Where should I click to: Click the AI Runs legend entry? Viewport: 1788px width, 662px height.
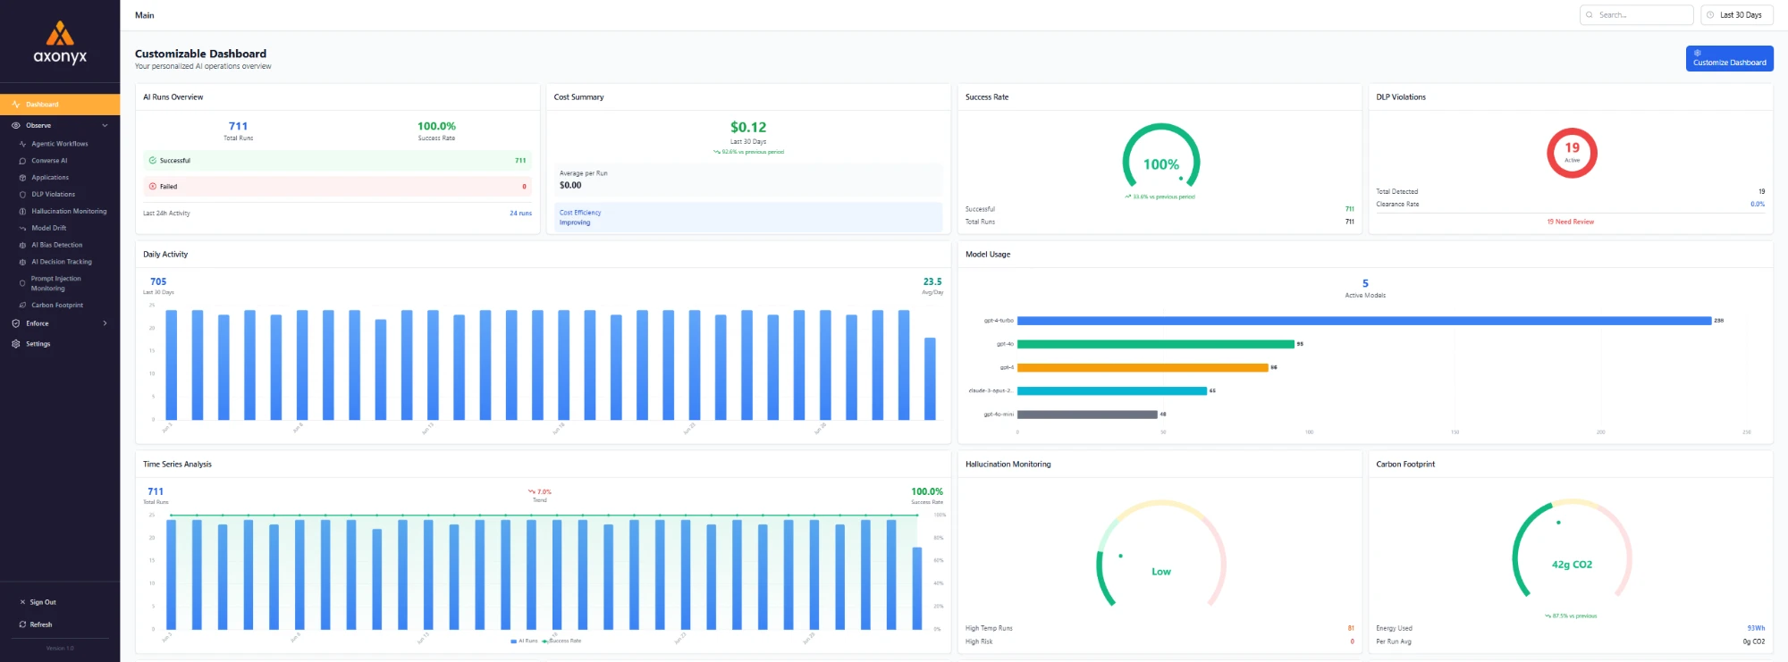[x=524, y=641]
